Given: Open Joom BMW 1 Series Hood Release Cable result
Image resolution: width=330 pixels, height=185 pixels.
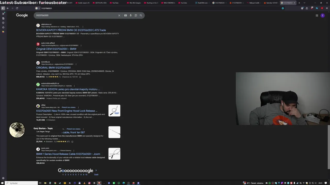Looking at the screenshot, I should [x=68, y=154].
